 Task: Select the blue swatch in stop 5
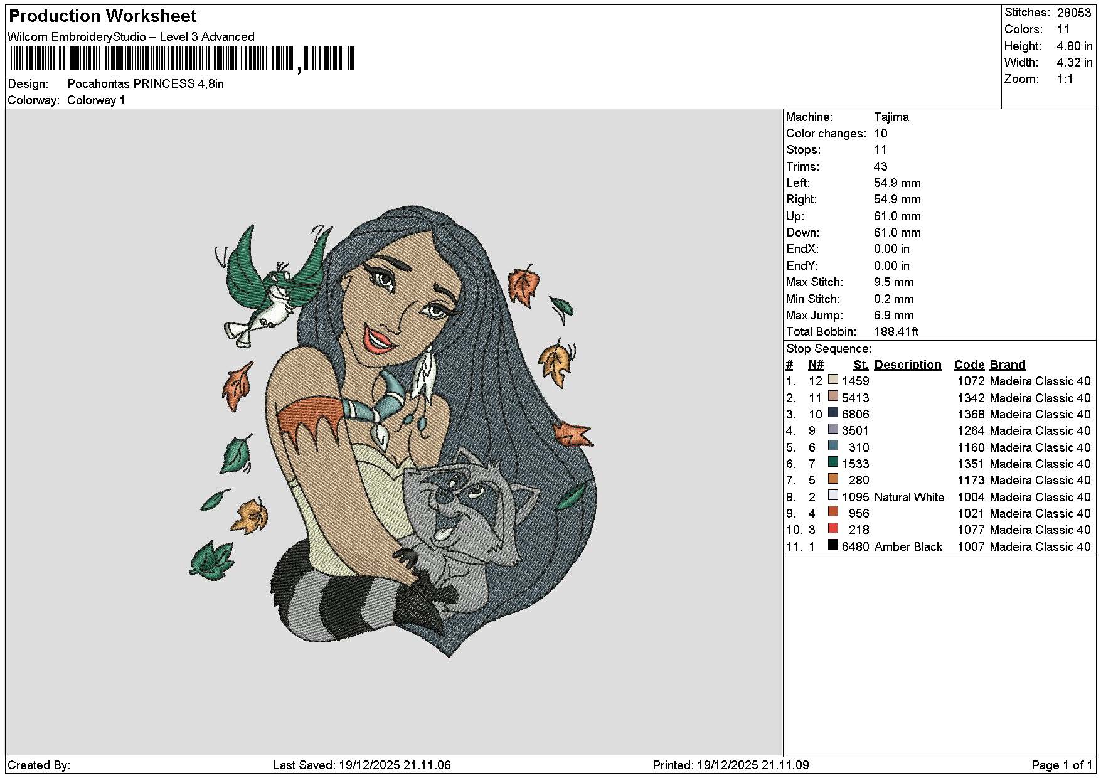pyautogui.click(x=833, y=445)
